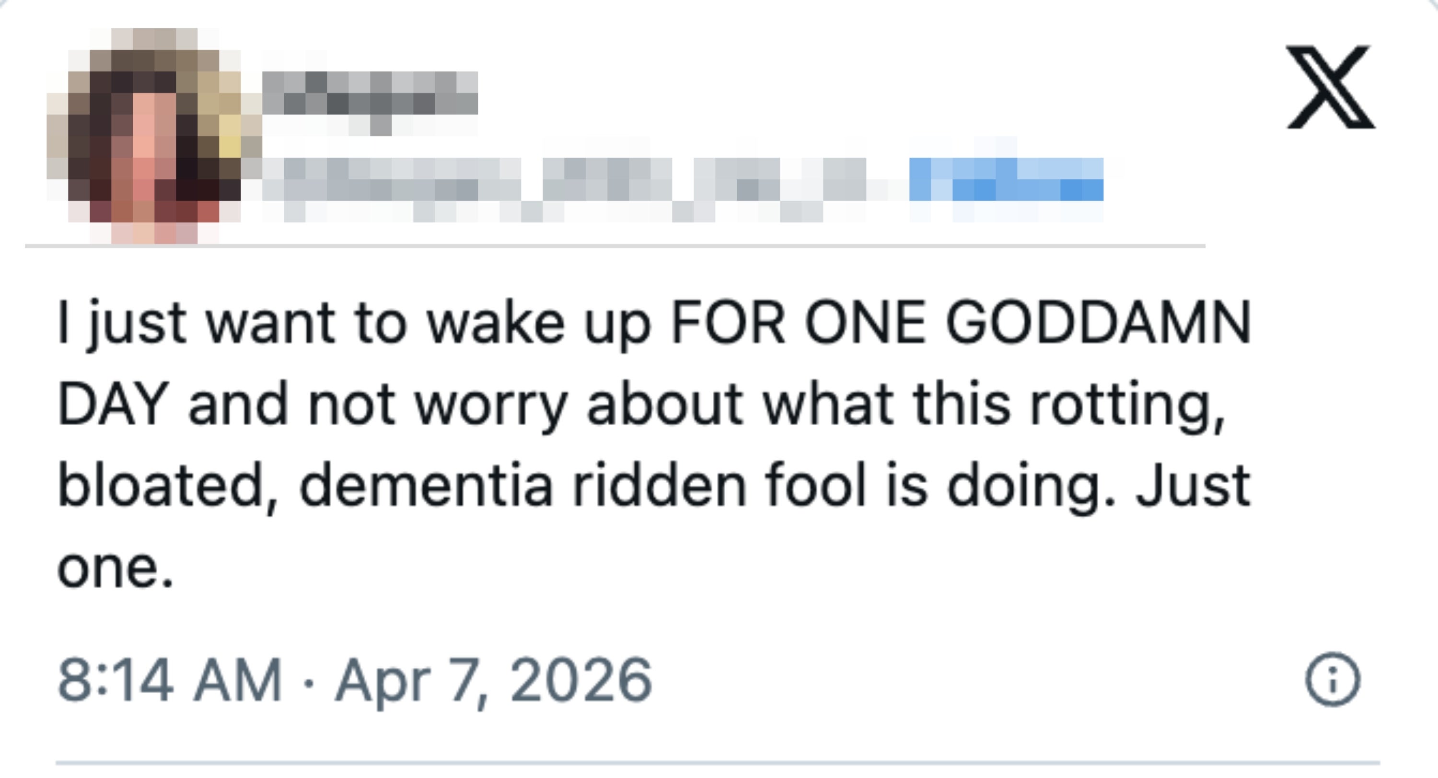This screenshot has width=1438, height=778.
Task: Open the 8:14 AM timestamp link
Action: click(x=170, y=680)
